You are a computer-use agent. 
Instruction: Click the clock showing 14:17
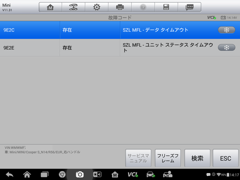(234, 175)
